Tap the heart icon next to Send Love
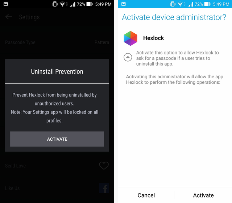This screenshot has width=232, height=203. pos(104,165)
